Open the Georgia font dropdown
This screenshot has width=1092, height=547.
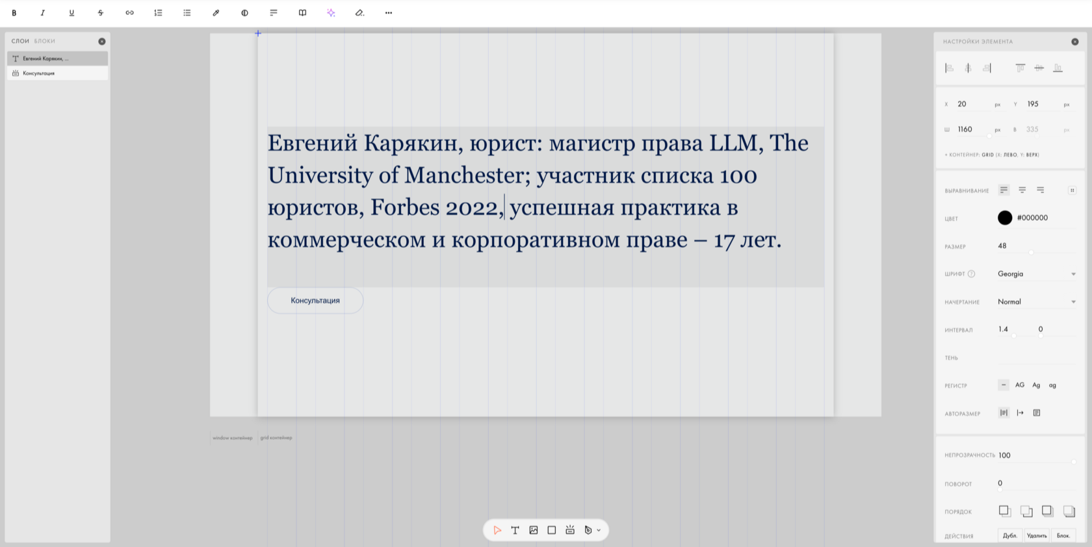[1037, 274]
